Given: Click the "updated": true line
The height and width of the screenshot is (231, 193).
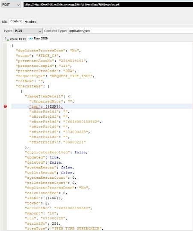Looking at the screenshot, I should [43, 157].
